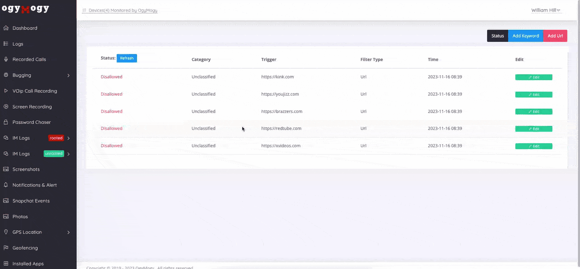Image resolution: width=580 pixels, height=269 pixels.
Task: Click the Recorded Calls microphone icon
Action: click(6, 59)
